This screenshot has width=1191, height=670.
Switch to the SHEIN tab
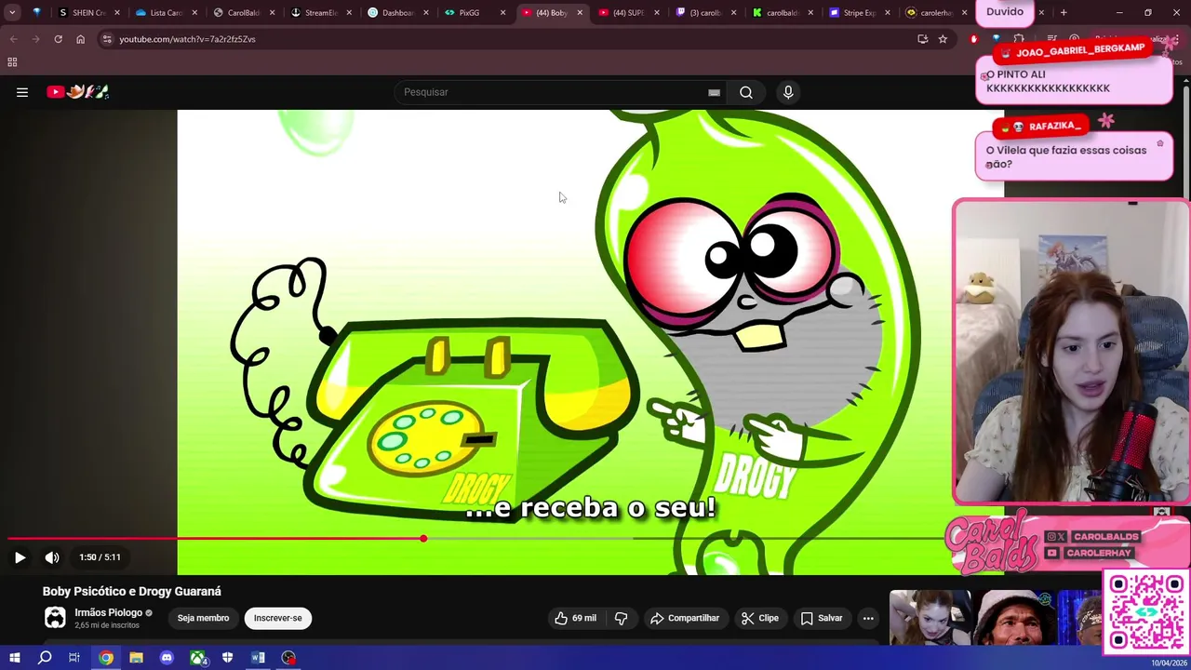point(88,13)
